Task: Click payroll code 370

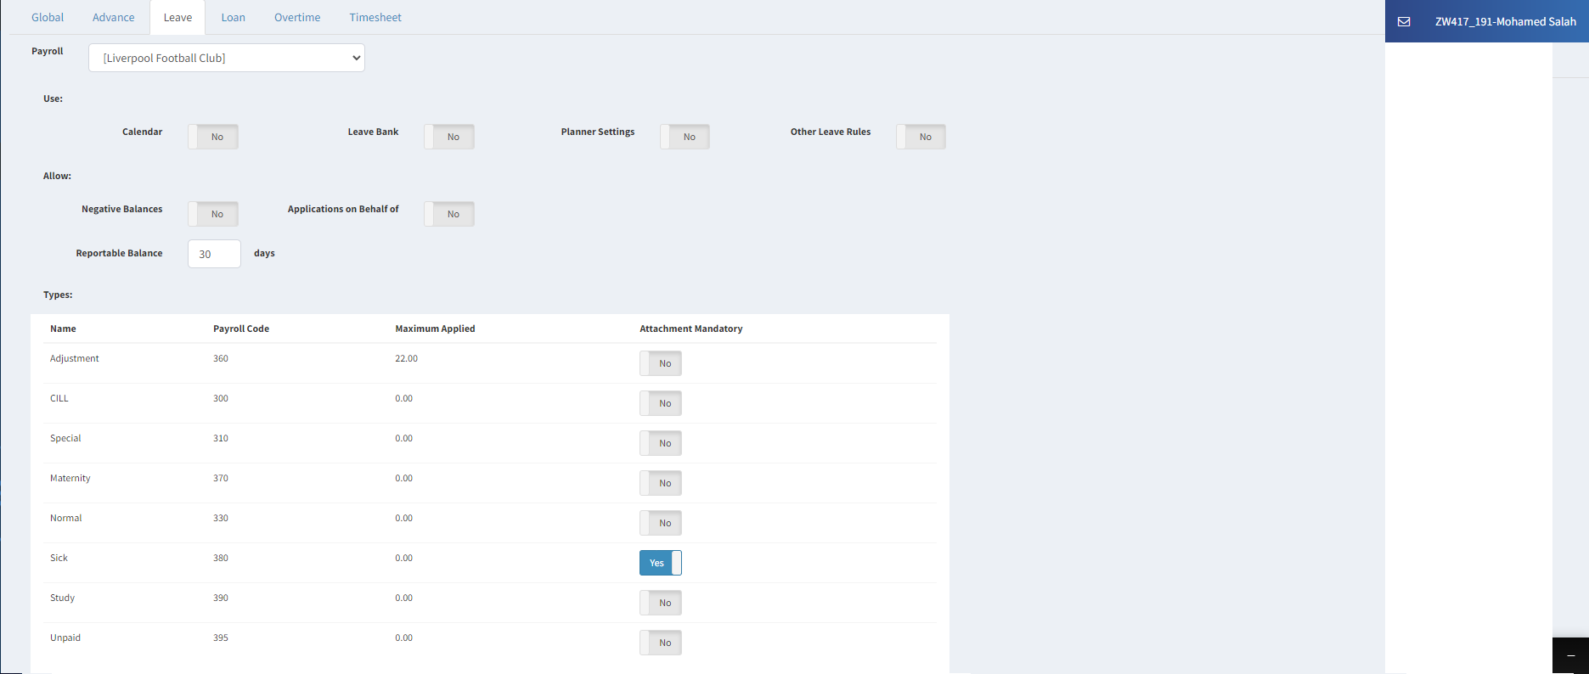Action: pyautogui.click(x=221, y=478)
